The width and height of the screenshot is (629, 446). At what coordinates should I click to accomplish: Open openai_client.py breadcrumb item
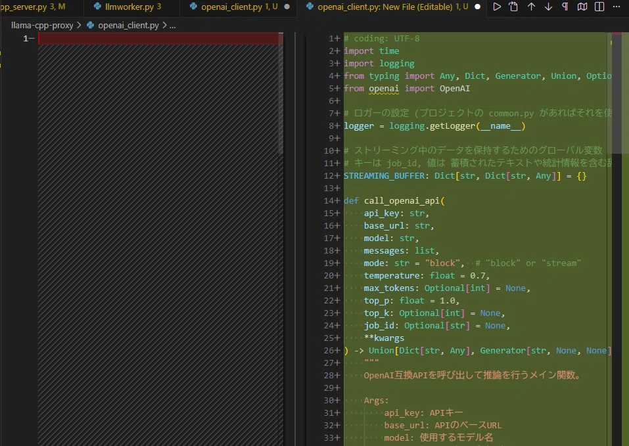[128, 25]
